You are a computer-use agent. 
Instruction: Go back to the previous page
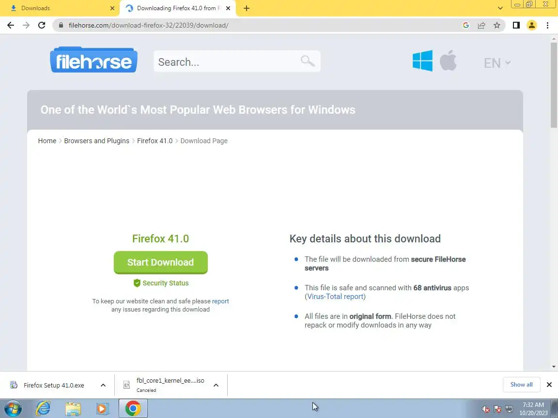(x=11, y=25)
